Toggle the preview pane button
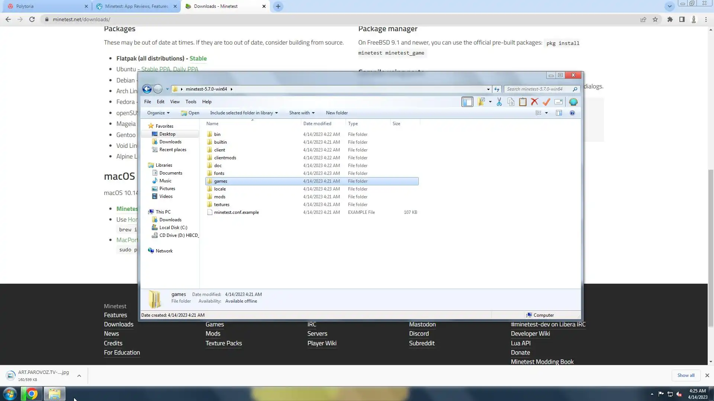 [559, 113]
